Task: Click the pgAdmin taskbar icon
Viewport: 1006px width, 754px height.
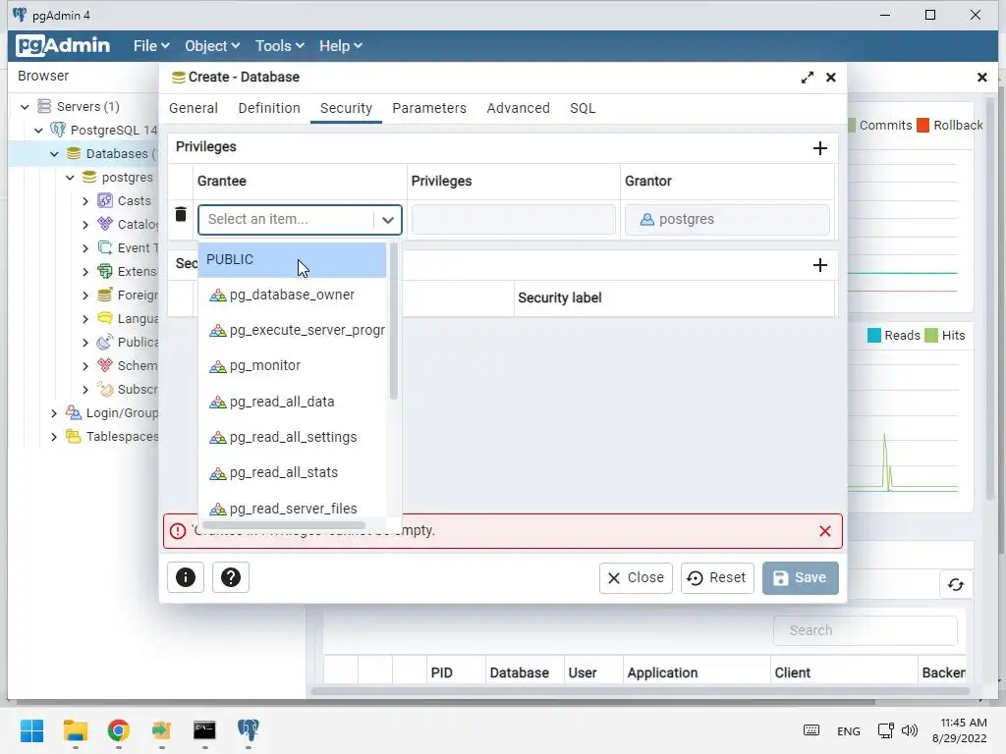Action: [248, 730]
